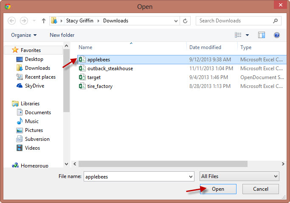Viewport: 290px width, 203px height.
Task: Open the view options dropdown arrow
Action: [247, 35]
